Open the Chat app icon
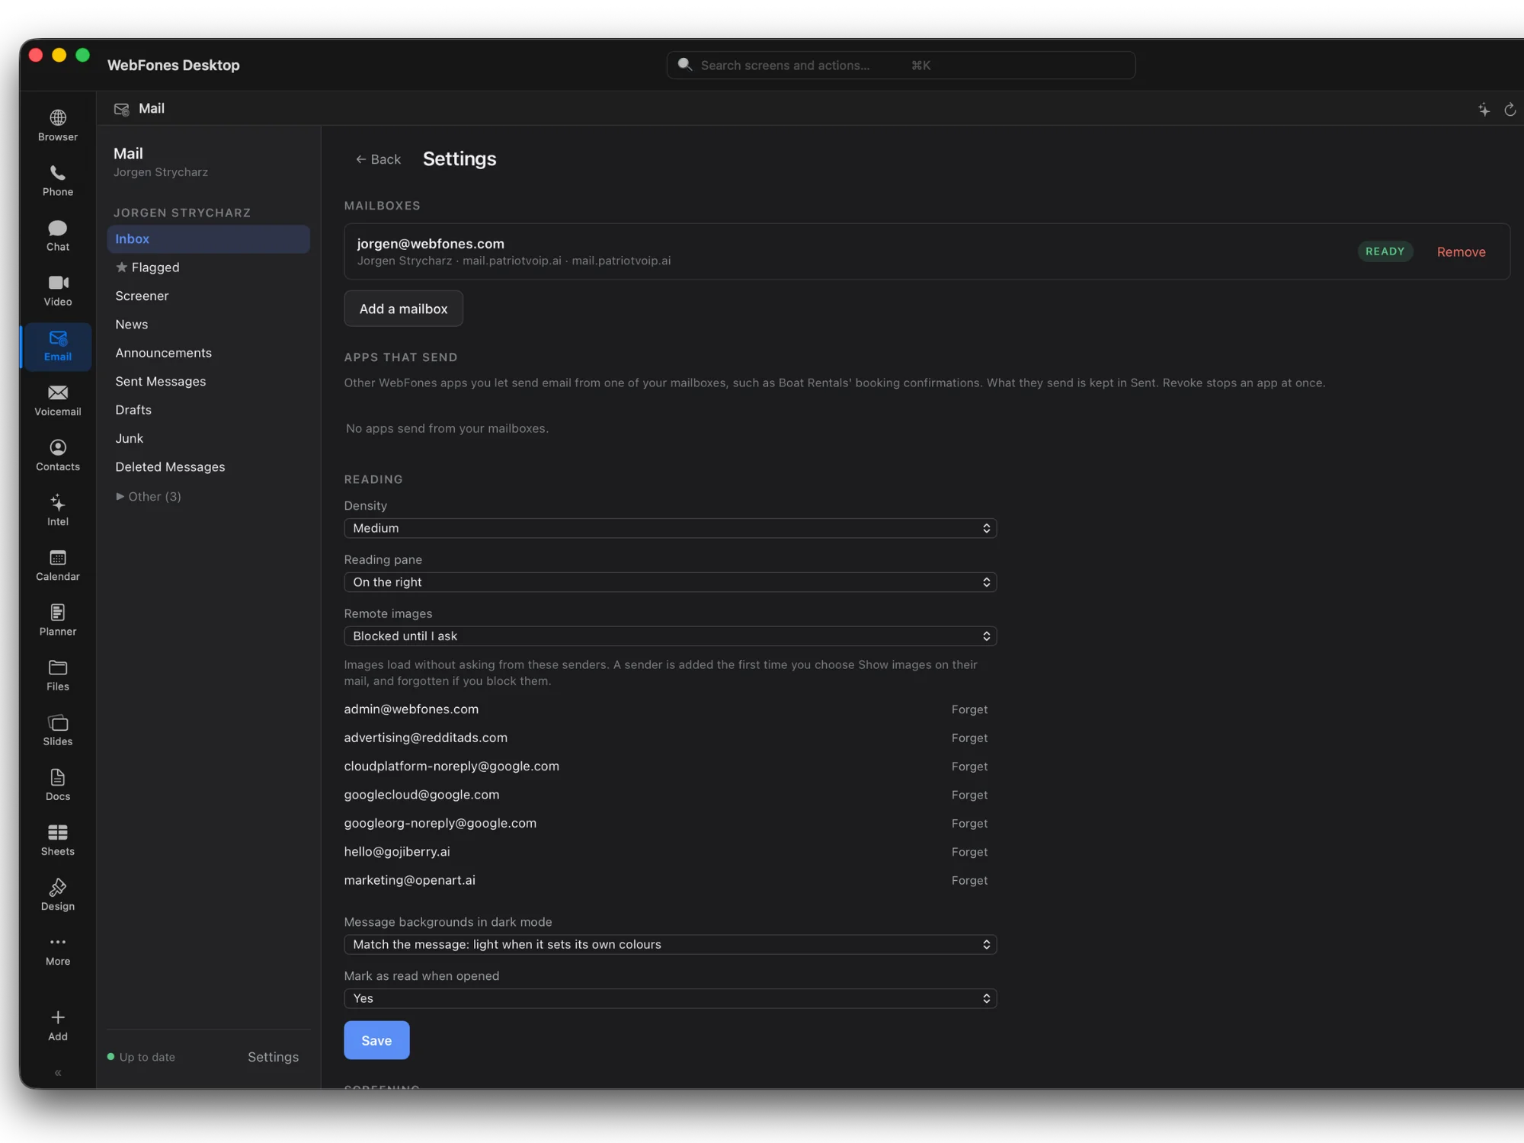Image resolution: width=1524 pixels, height=1143 pixels. 58,235
